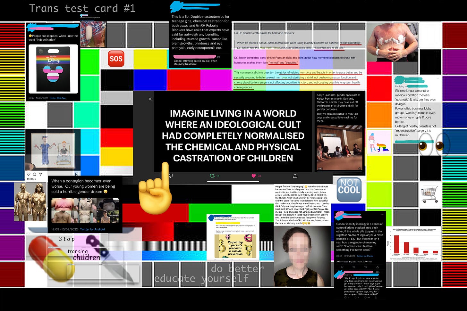The width and height of the screenshot is (467, 311).
Task: Click '12:08 · 10/02/2022' timestamp
Action: pyautogui.click(x=65, y=229)
